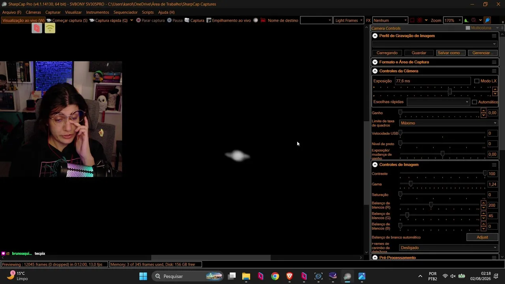Image resolution: width=505 pixels, height=284 pixels.
Task: Toggle the Multicoluna checkbox
Action: click(x=468, y=28)
